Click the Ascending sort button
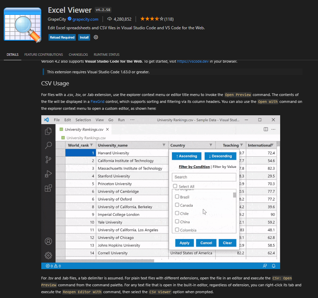This screenshot has height=298, width=318. [x=187, y=156]
